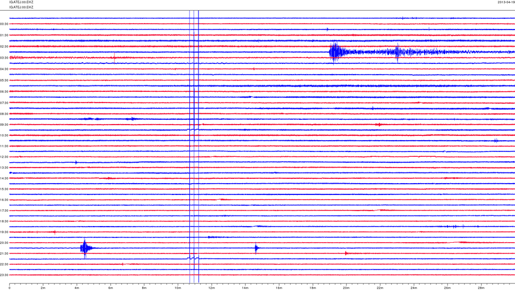Select the 18:30 trace label
This screenshot has width=515, height=290.
point(4,221)
